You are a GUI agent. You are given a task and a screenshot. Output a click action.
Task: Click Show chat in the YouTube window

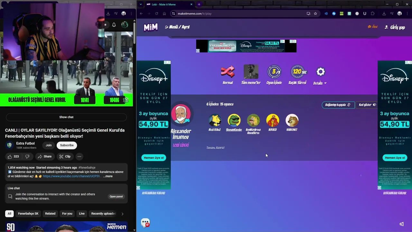tap(66, 117)
